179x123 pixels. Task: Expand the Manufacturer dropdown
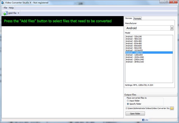click(x=172, y=28)
